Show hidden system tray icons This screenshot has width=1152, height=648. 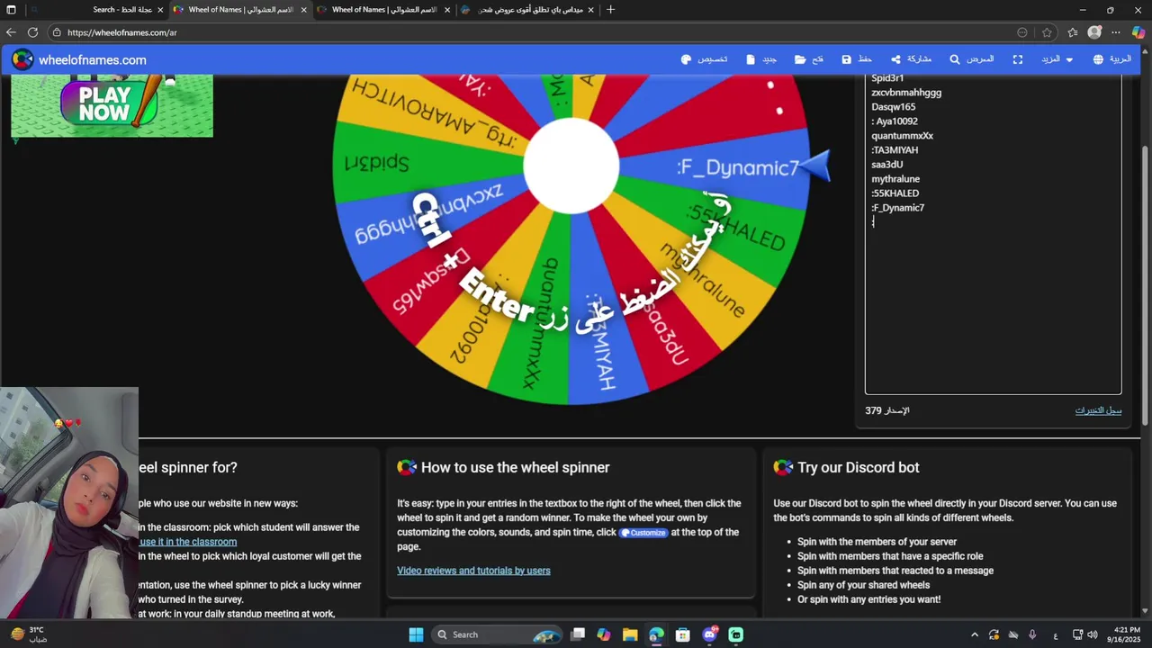point(975,634)
